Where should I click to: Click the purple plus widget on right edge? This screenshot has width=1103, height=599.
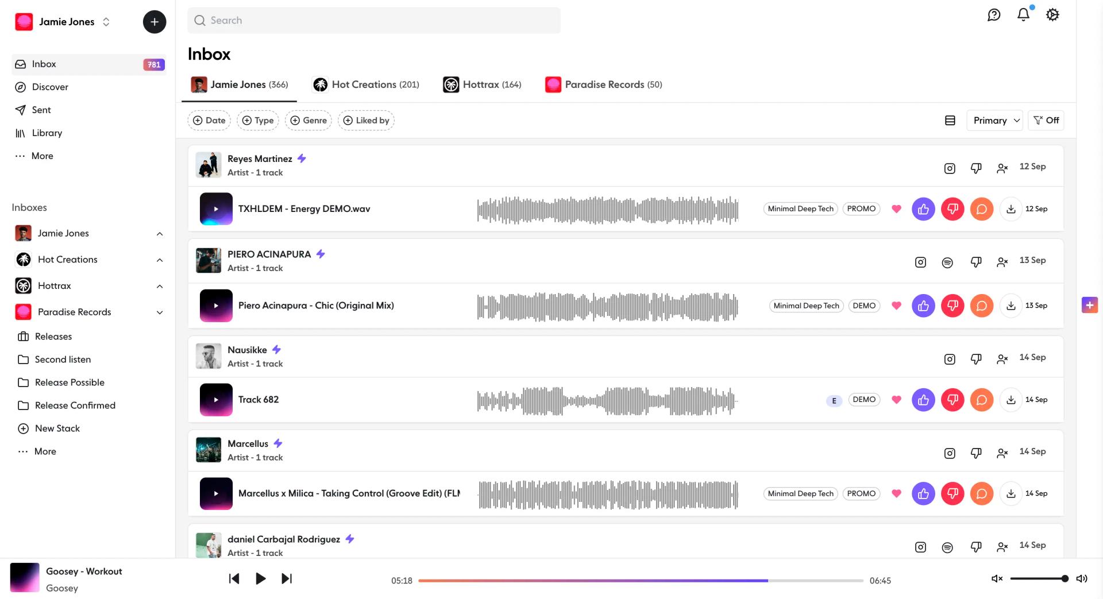(1090, 305)
